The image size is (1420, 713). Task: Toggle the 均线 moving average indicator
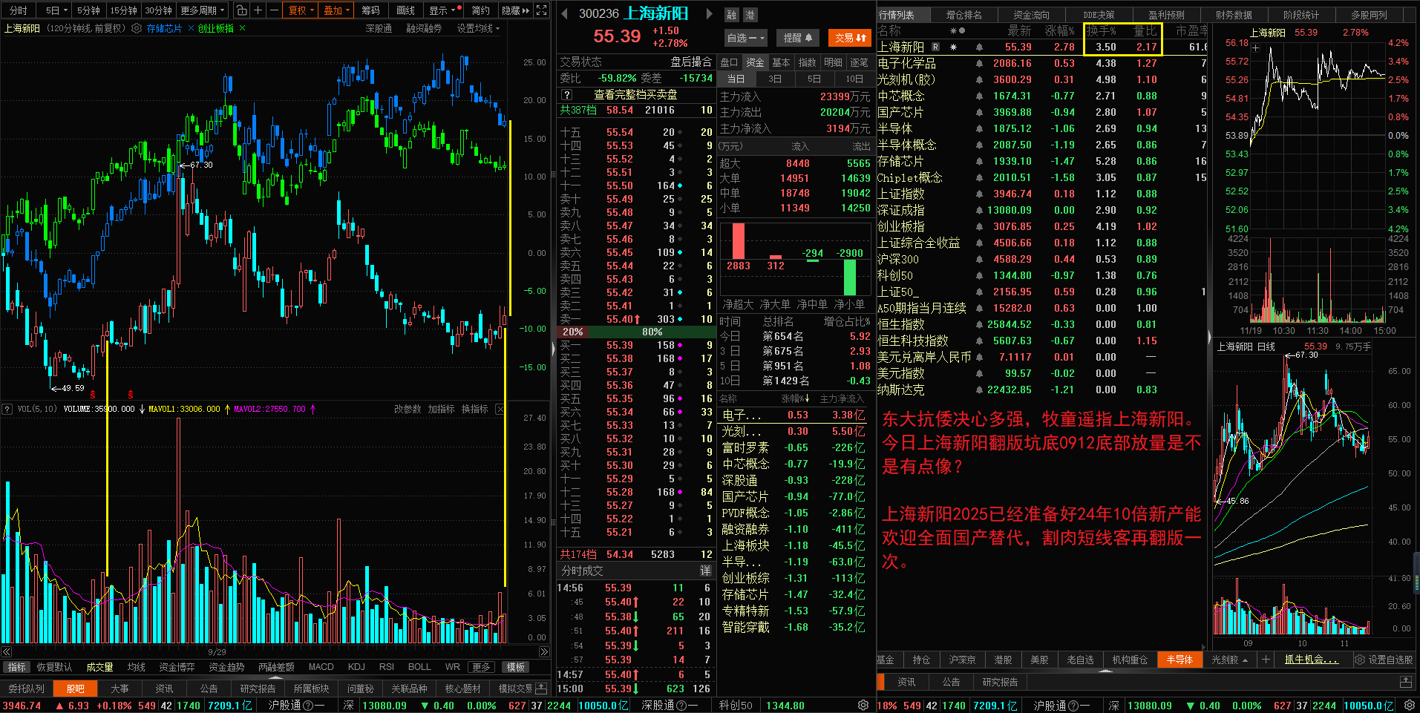click(137, 667)
